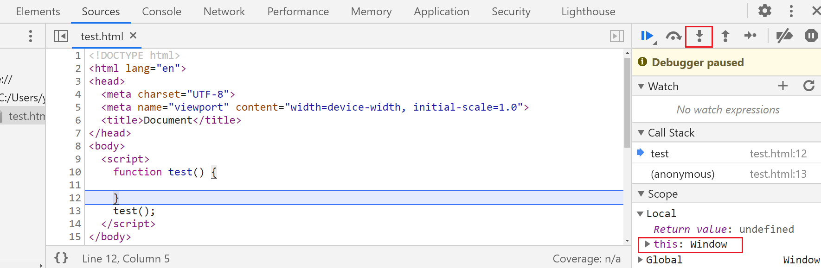Screen dimensions: 821x268
Task: Refresh watch expressions
Action: (x=809, y=86)
